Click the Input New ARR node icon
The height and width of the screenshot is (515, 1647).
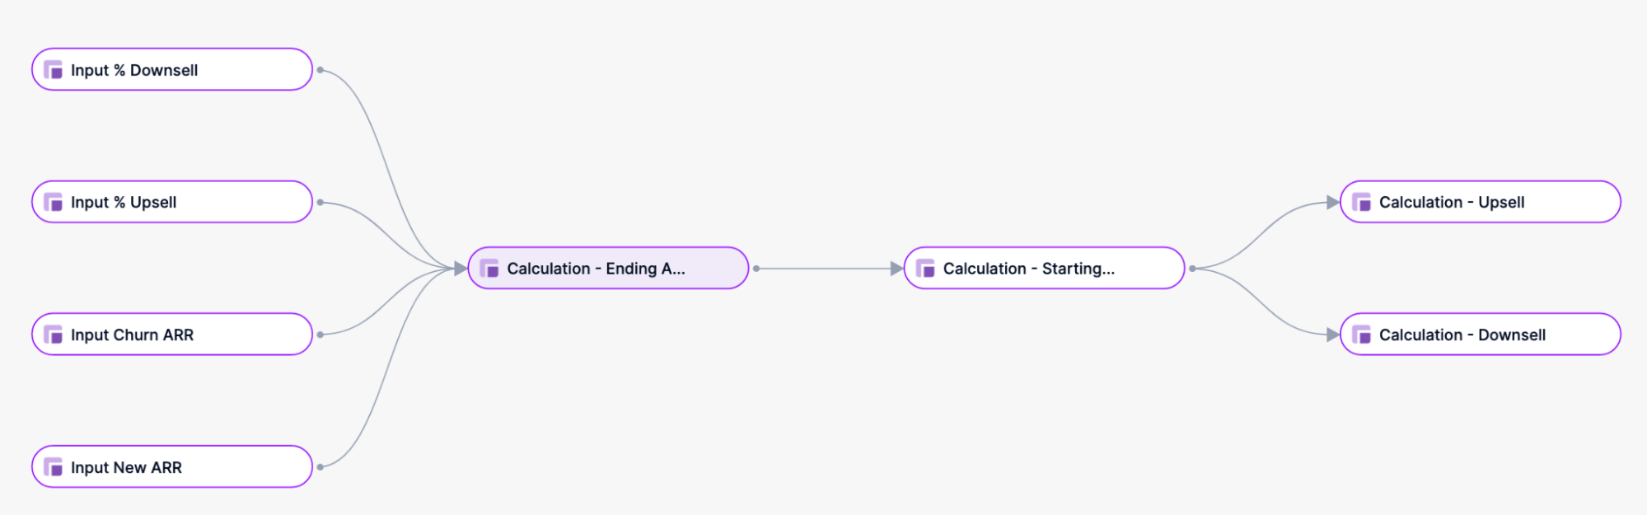pyautogui.click(x=53, y=467)
